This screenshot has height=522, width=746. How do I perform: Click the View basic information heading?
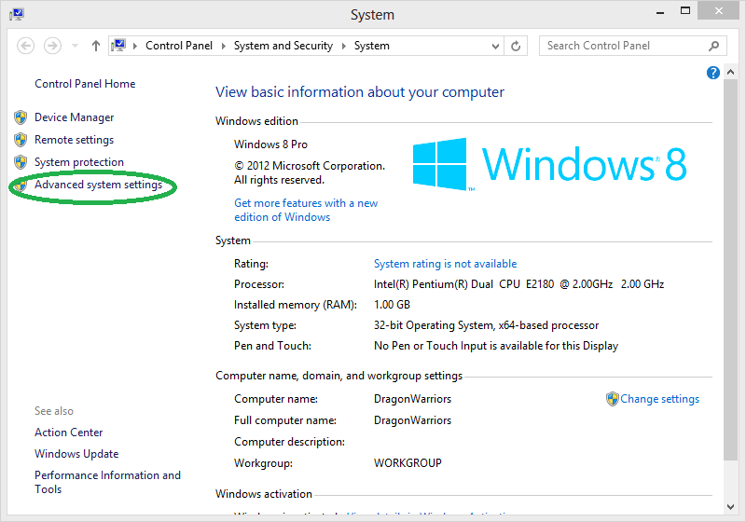click(x=360, y=91)
